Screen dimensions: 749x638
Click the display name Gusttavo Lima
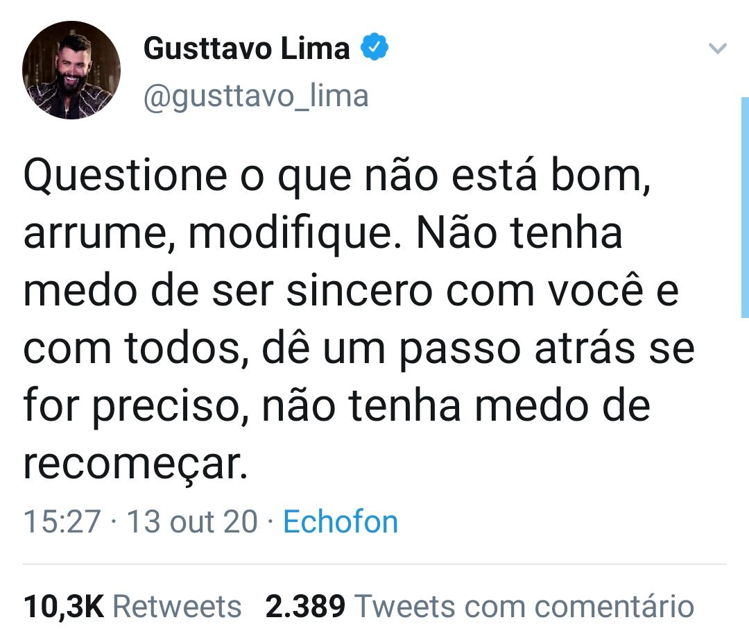[246, 49]
